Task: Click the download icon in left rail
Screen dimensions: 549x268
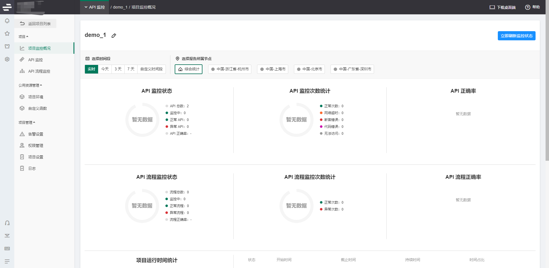Action: pos(7,236)
